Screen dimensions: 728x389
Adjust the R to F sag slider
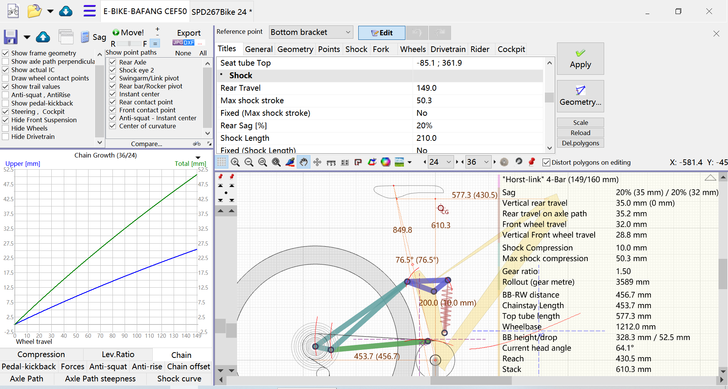click(129, 44)
